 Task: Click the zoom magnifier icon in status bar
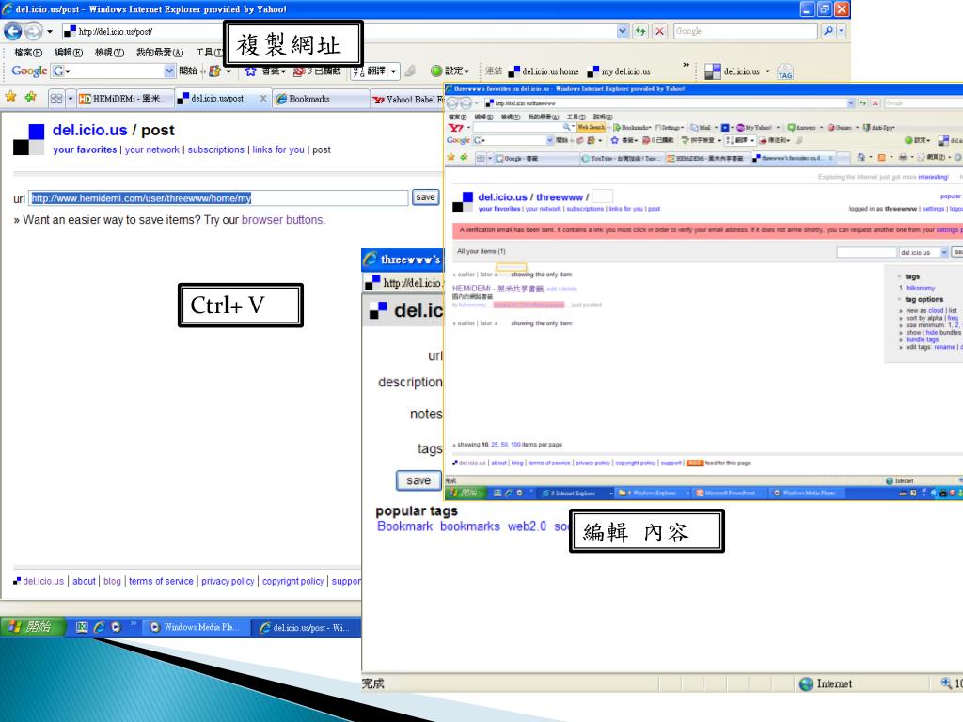946,683
